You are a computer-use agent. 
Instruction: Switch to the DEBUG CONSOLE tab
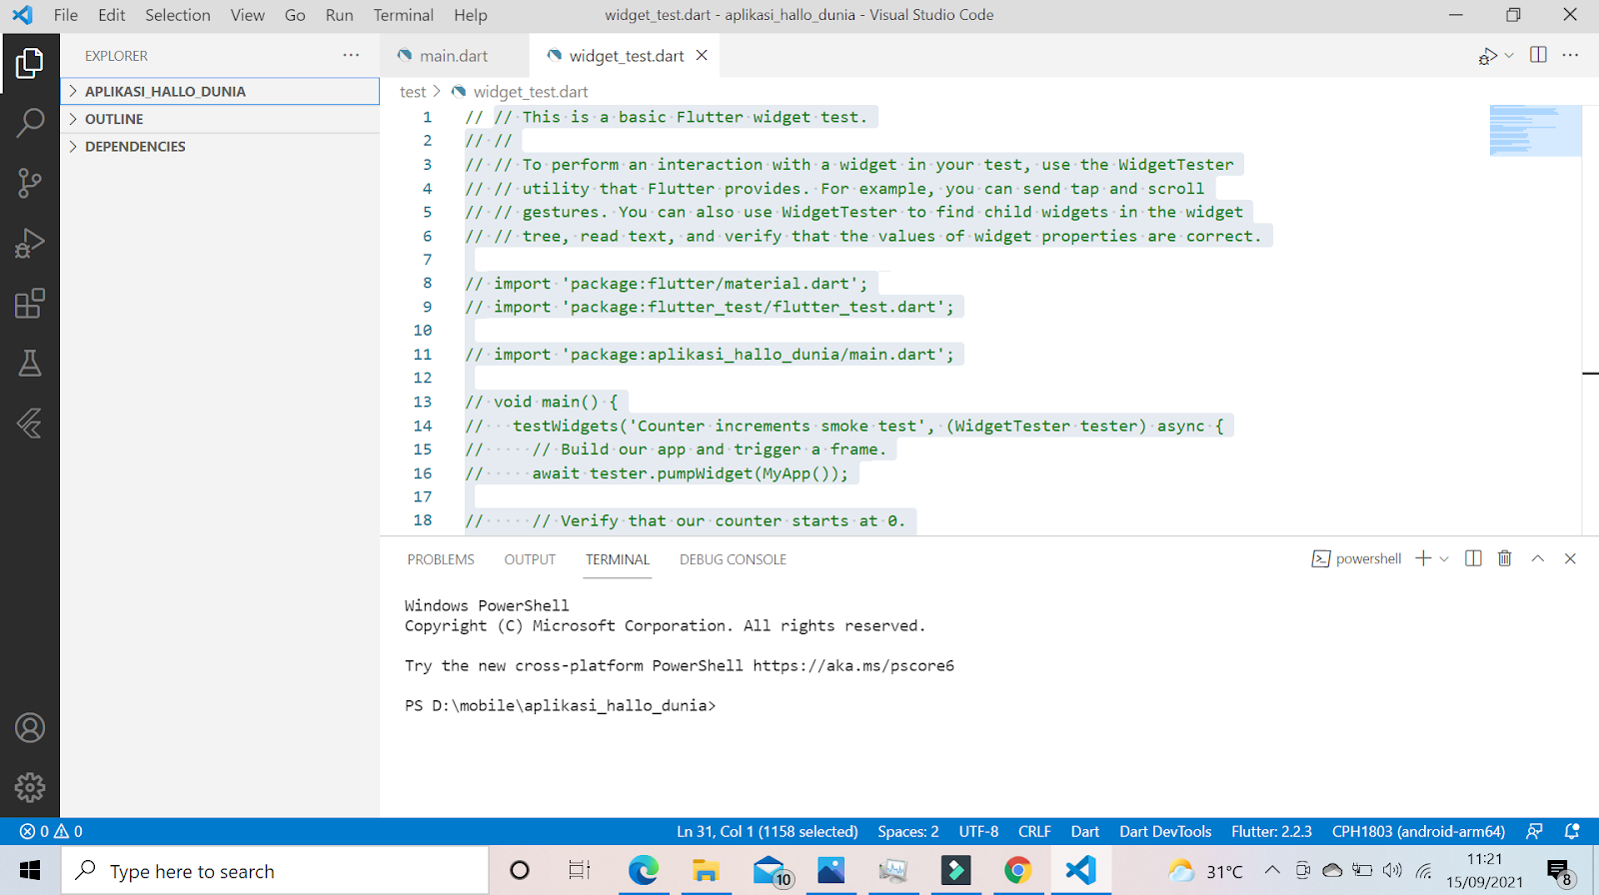pyautogui.click(x=733, y=559)
